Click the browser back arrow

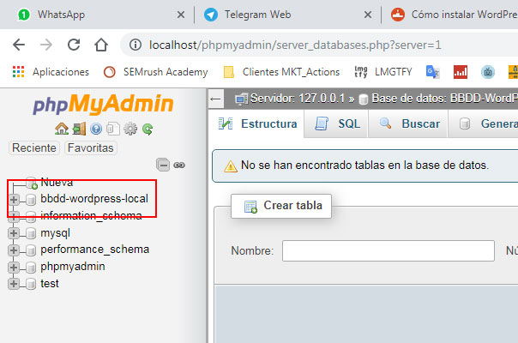pos(19,45)
